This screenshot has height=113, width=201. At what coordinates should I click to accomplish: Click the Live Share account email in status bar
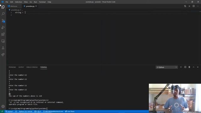(x=53, y=111)
